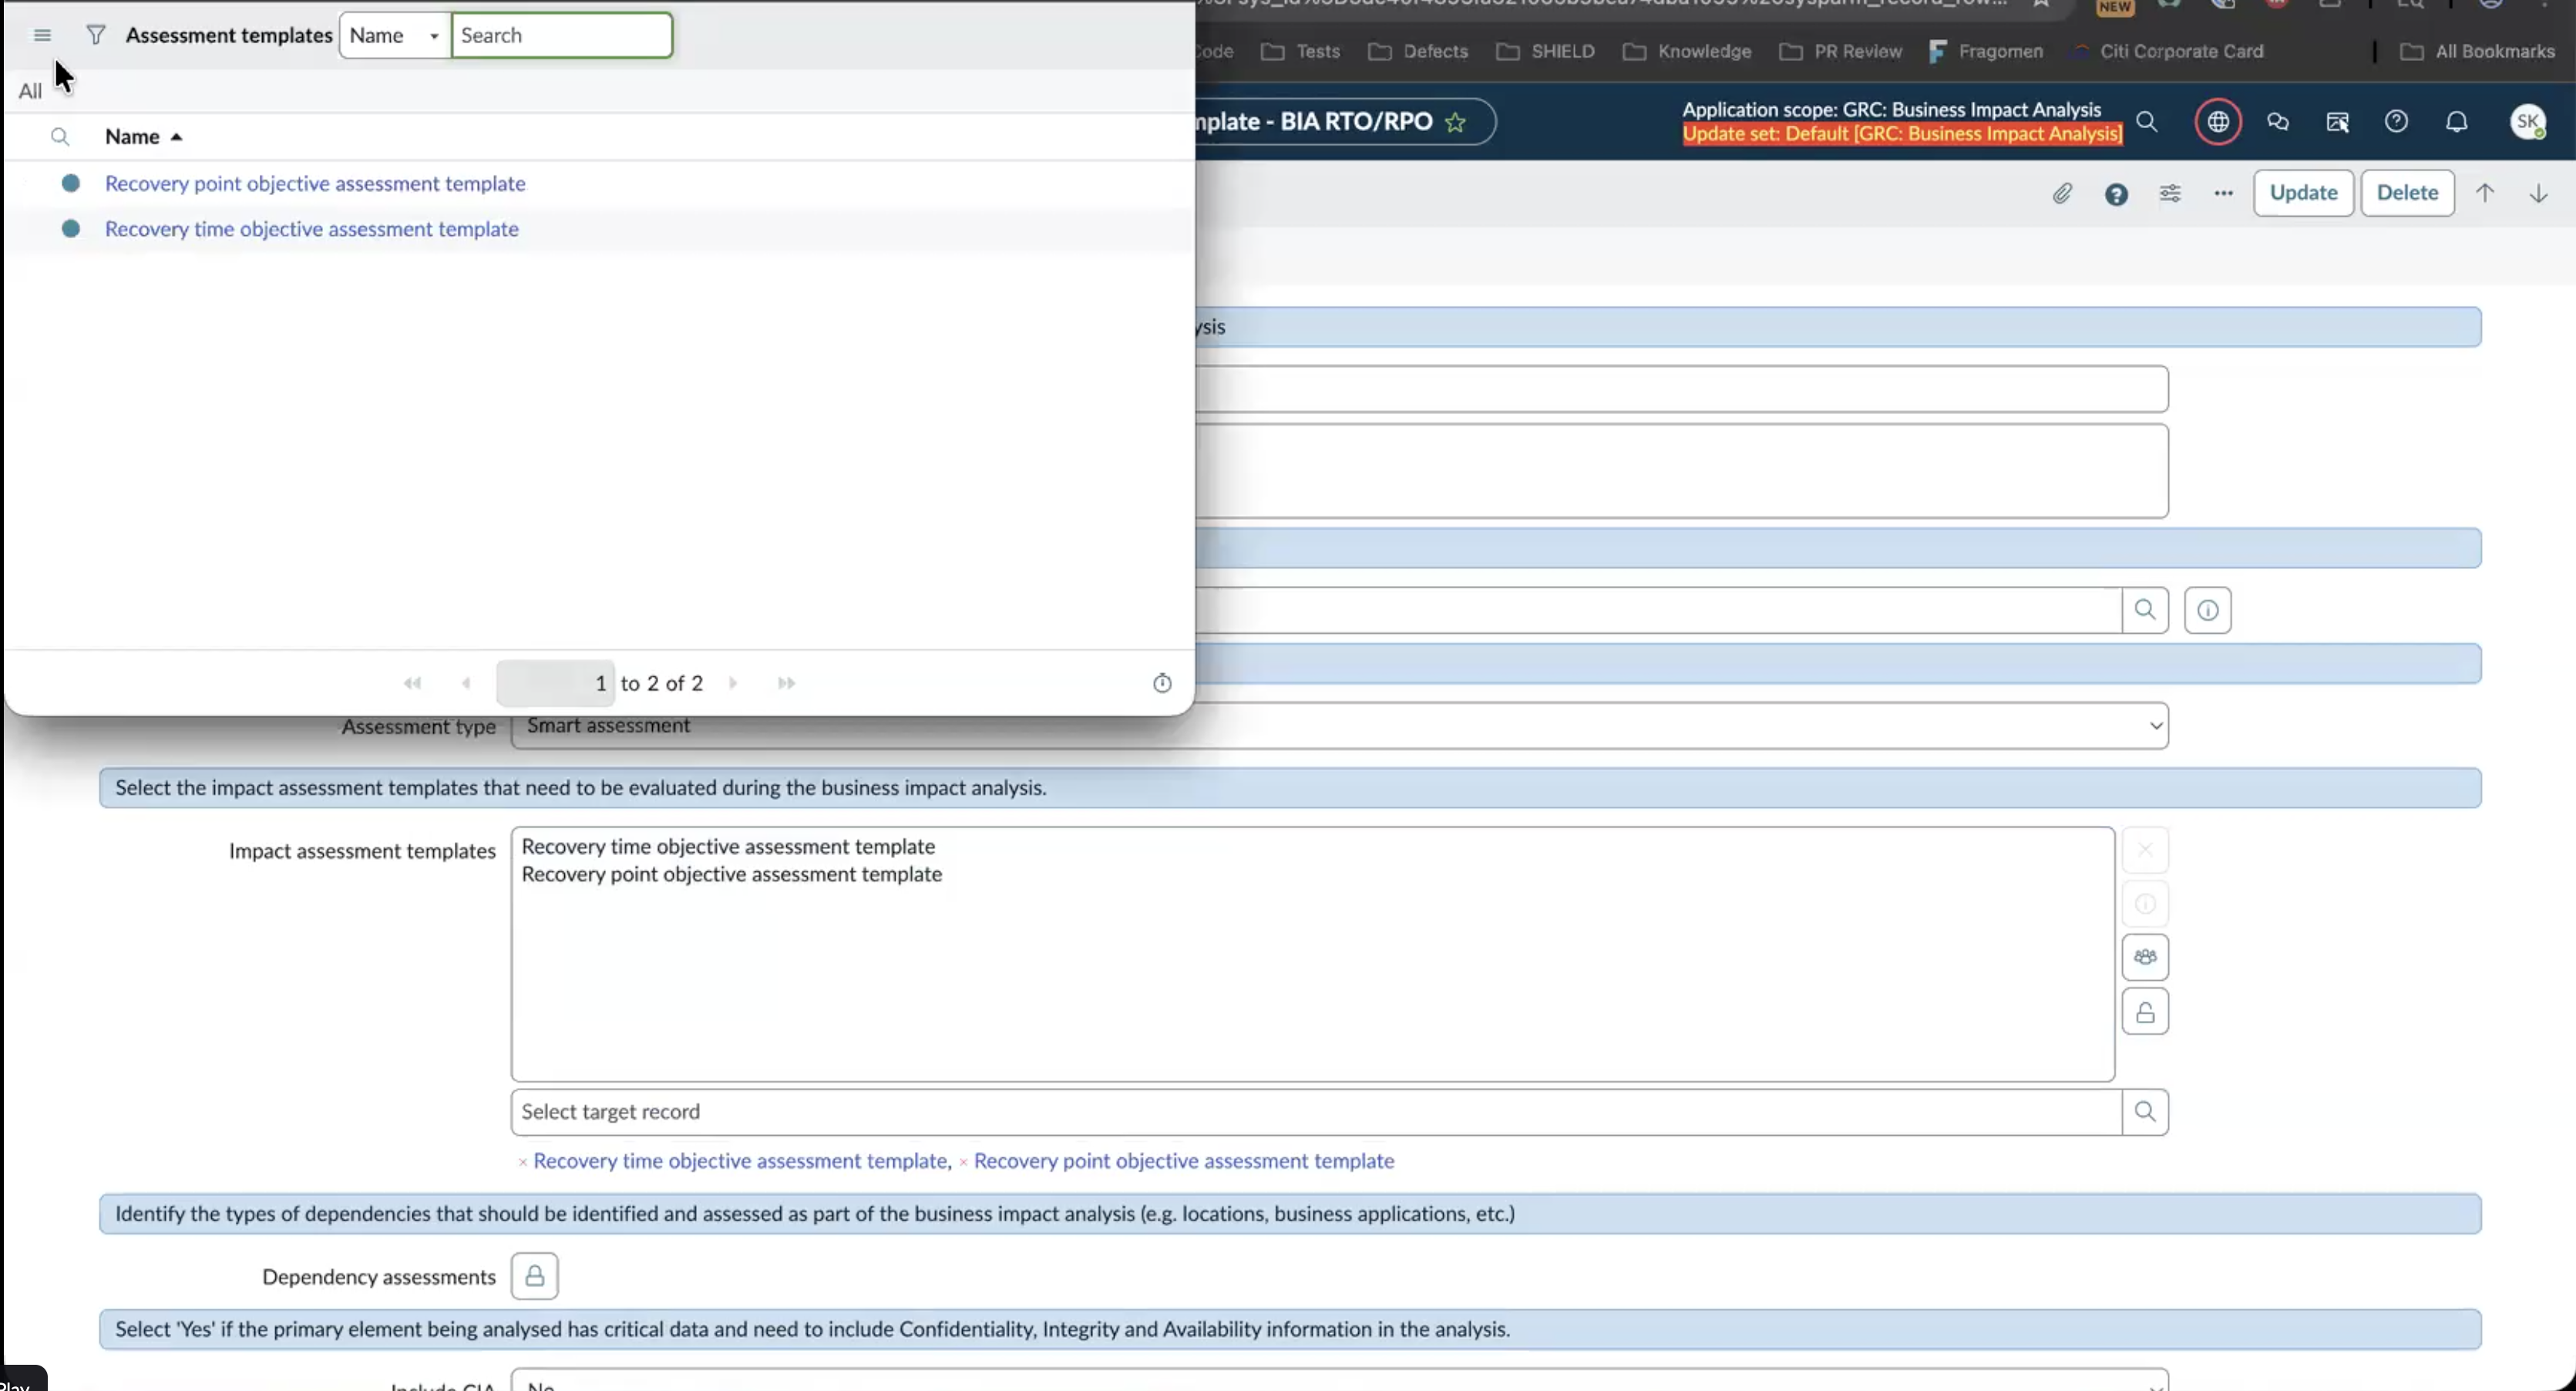Open the scope globe picker icon
The height and width of the screenshot is (1391, 2576).
coord(2218,122)
